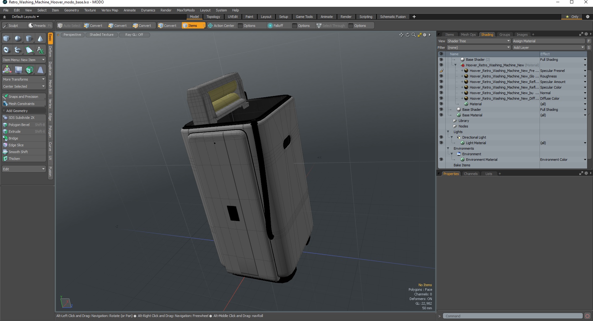593x321 pixels.
Task: Expand the Library folder in shader tree
Action: [x=455, y=121]
